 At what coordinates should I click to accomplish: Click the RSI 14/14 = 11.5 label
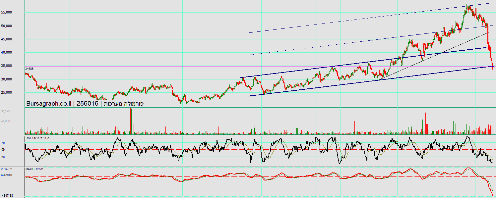(x=37, y=137)
